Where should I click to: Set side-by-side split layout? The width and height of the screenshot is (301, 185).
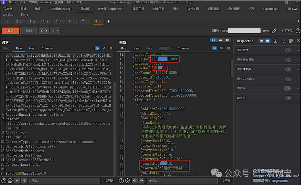click(213, 40)
